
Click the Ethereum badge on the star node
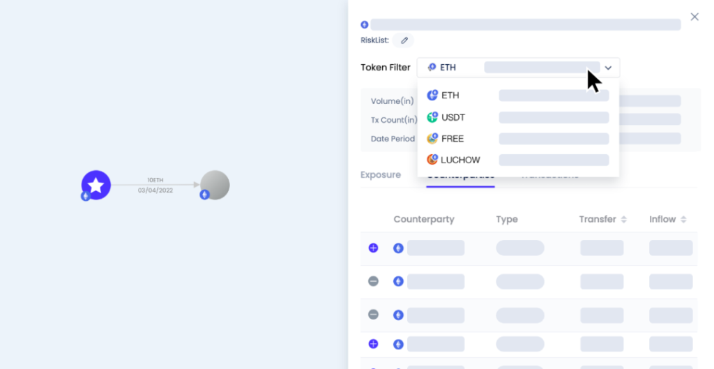pyautogui.click(x=86, y=196)
